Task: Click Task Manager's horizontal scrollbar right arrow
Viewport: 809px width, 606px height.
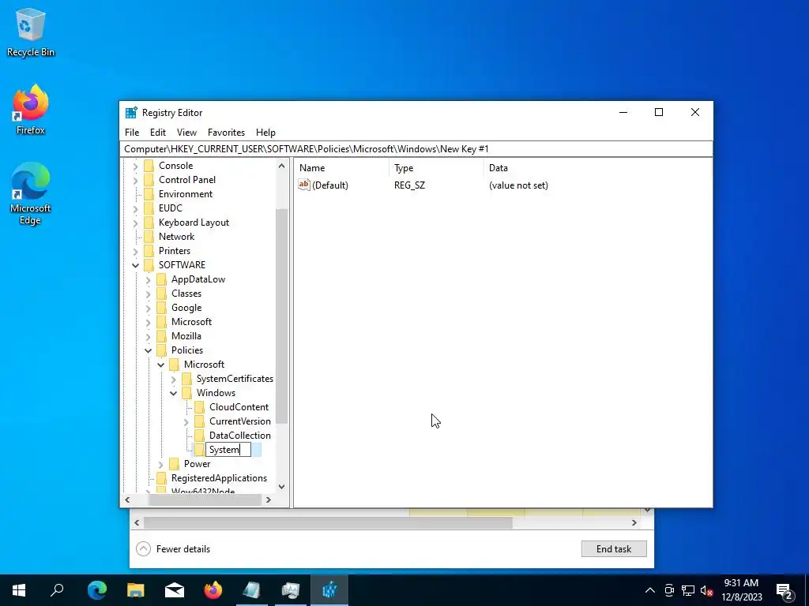Action: (634, 522)
